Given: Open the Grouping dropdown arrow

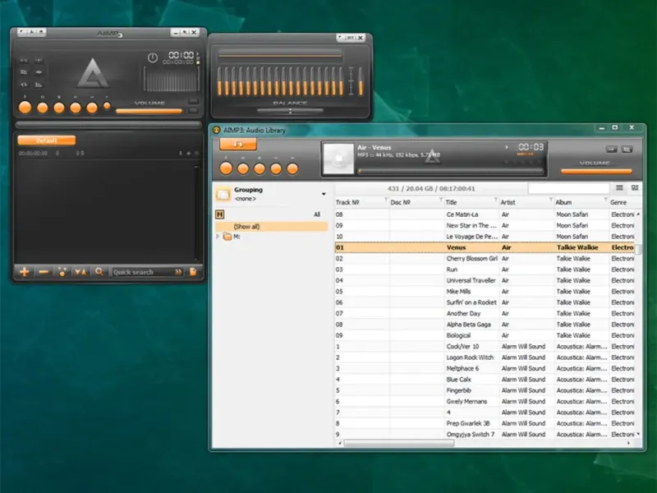Looking at the screenshot, I should pos(324,194).
